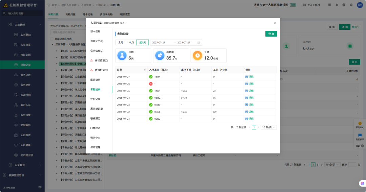Close the 人员档案 dialog

click(275, 23)
